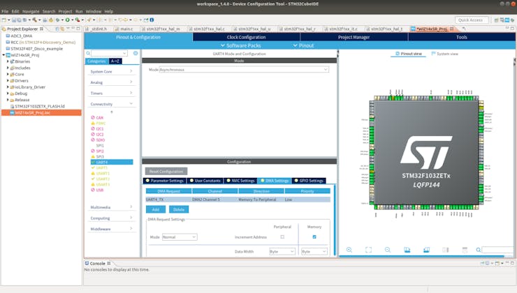Click the blue information toolbar icon

(x=152, y=20)
